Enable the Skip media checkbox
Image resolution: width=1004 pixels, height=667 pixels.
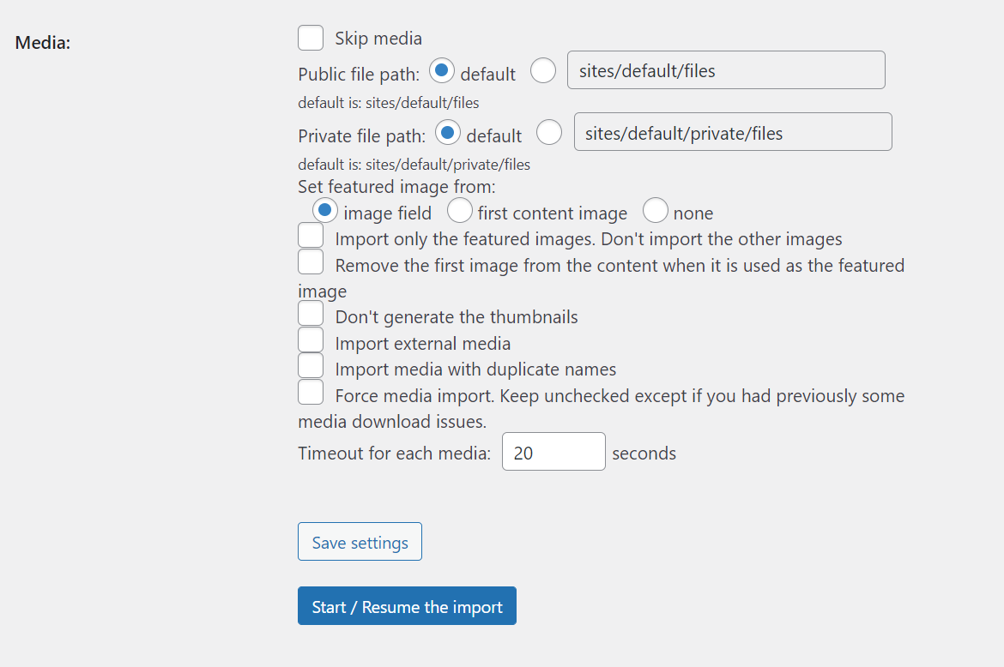(x=310, y=38)
